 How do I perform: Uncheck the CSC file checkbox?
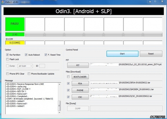pos(68,97)
